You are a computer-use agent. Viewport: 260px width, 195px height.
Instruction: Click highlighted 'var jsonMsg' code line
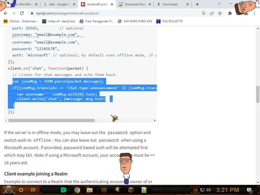[x=58, y=81]
